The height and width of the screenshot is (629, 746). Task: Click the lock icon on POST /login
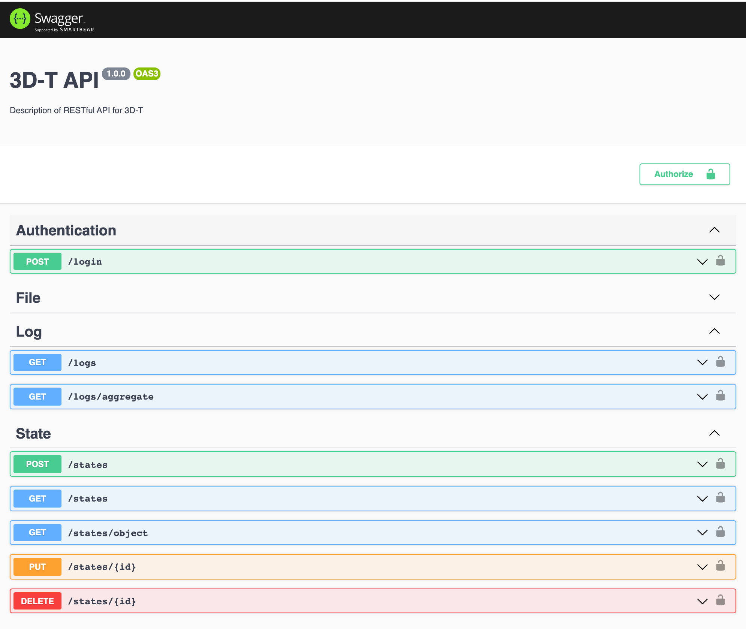pos(721,261)
